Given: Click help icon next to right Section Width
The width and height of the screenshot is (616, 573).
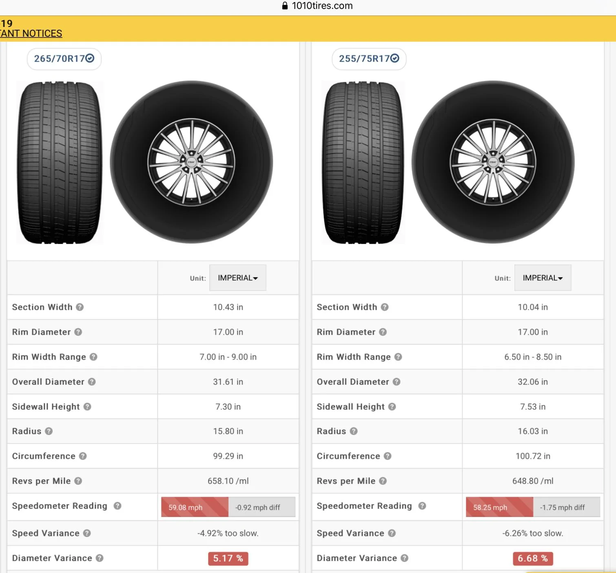Looking at the screenshot, I should pyautogui.click(x=385, y=307).
